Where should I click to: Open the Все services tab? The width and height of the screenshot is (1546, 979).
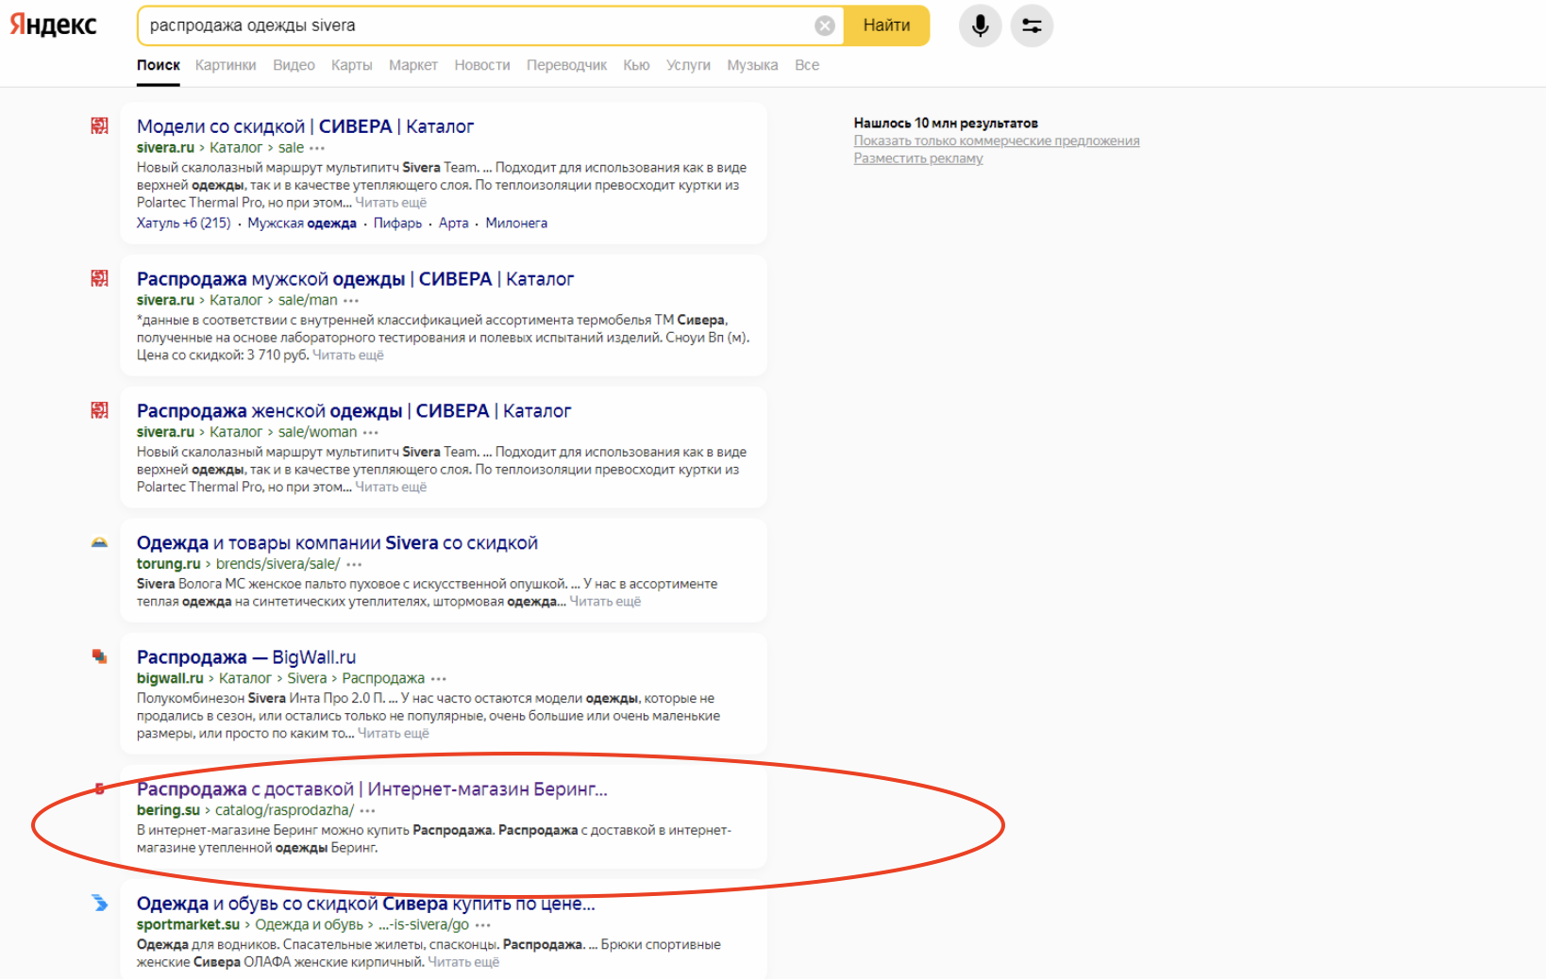(806, 65)
